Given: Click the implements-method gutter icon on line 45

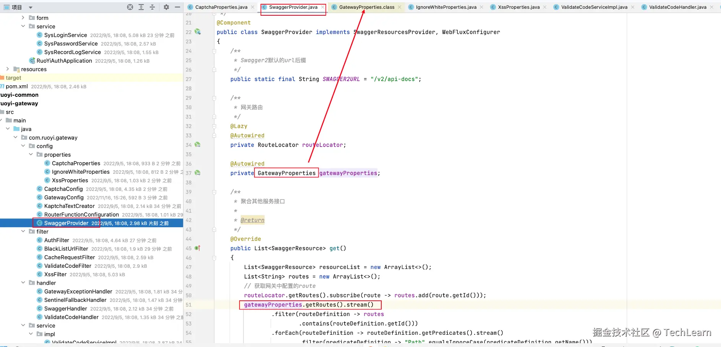Looking at the screenshot, I should (x=198, y=248).
